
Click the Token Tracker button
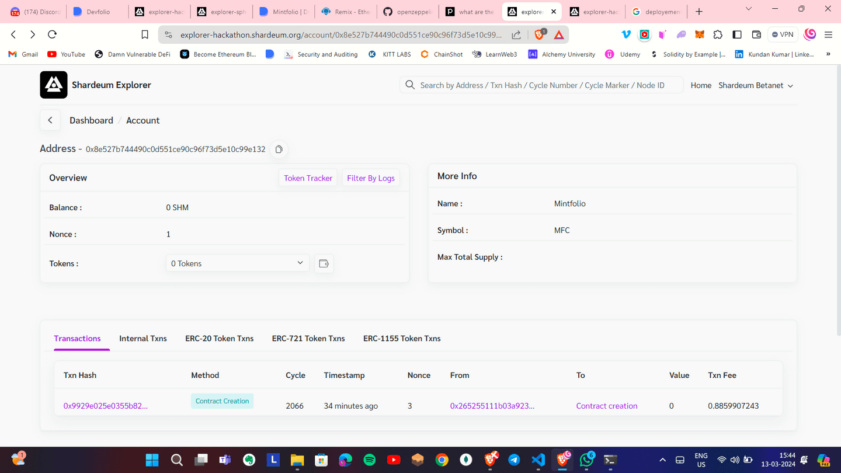[x=308, y=178]
